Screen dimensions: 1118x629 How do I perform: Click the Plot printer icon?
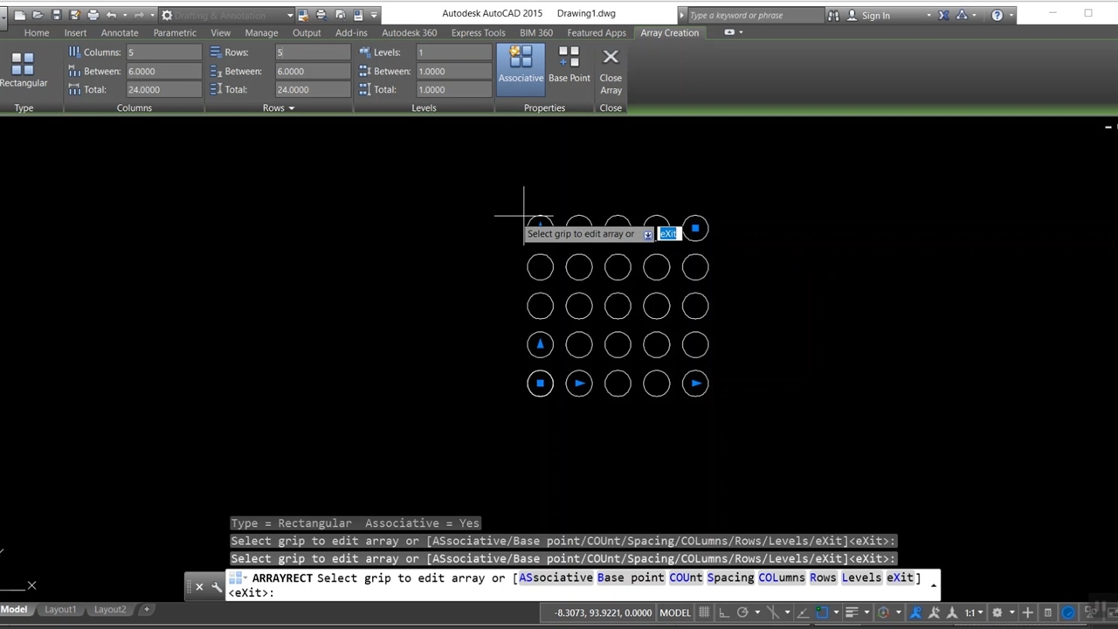pyautogui.click(x=93, y=15)
